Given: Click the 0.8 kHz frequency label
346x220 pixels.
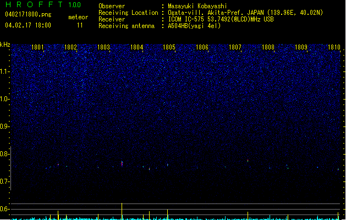Looking at the screenshot, I should (4, 154).
